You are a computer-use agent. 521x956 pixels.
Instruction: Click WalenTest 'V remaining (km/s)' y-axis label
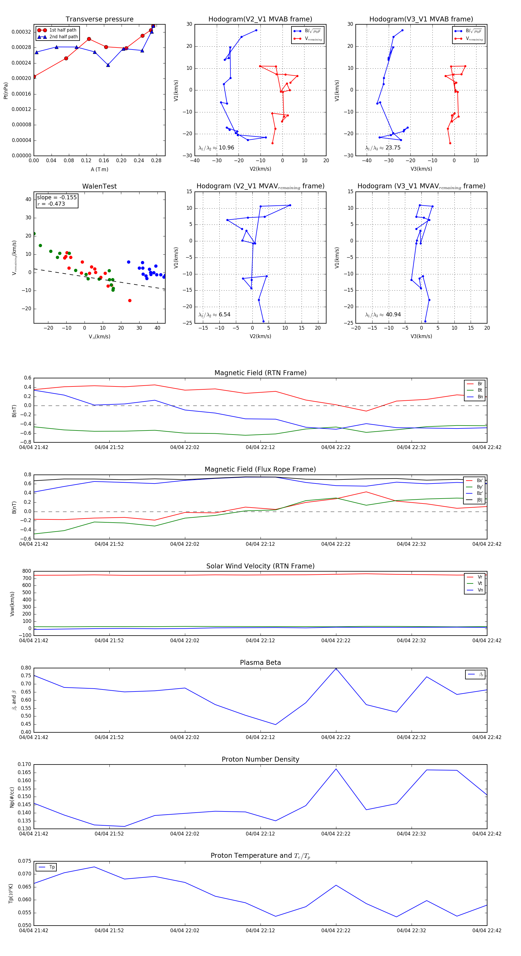(x=14, y=258)
